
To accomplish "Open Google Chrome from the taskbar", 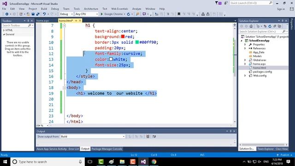I will coord(154,162).
